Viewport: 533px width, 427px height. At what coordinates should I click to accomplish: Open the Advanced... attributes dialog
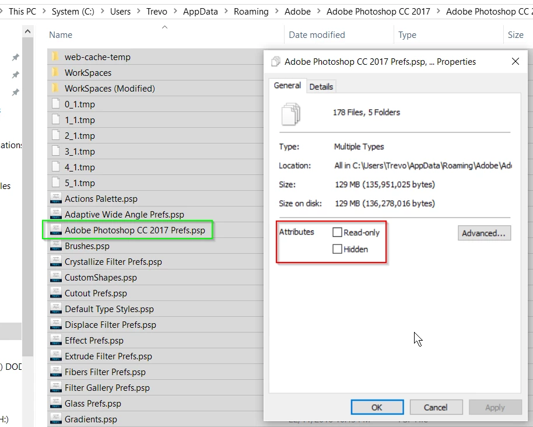[484, 233]
